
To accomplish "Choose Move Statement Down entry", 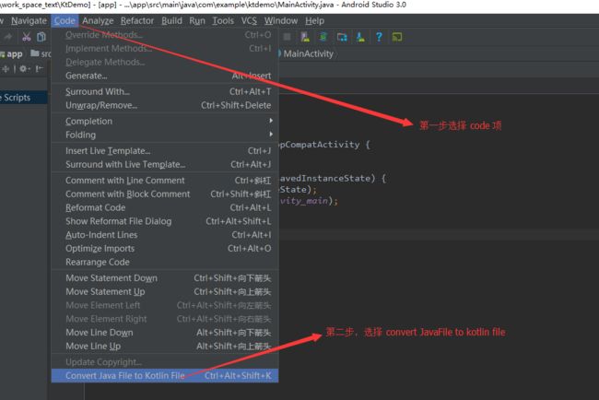I will pos(165,278).
